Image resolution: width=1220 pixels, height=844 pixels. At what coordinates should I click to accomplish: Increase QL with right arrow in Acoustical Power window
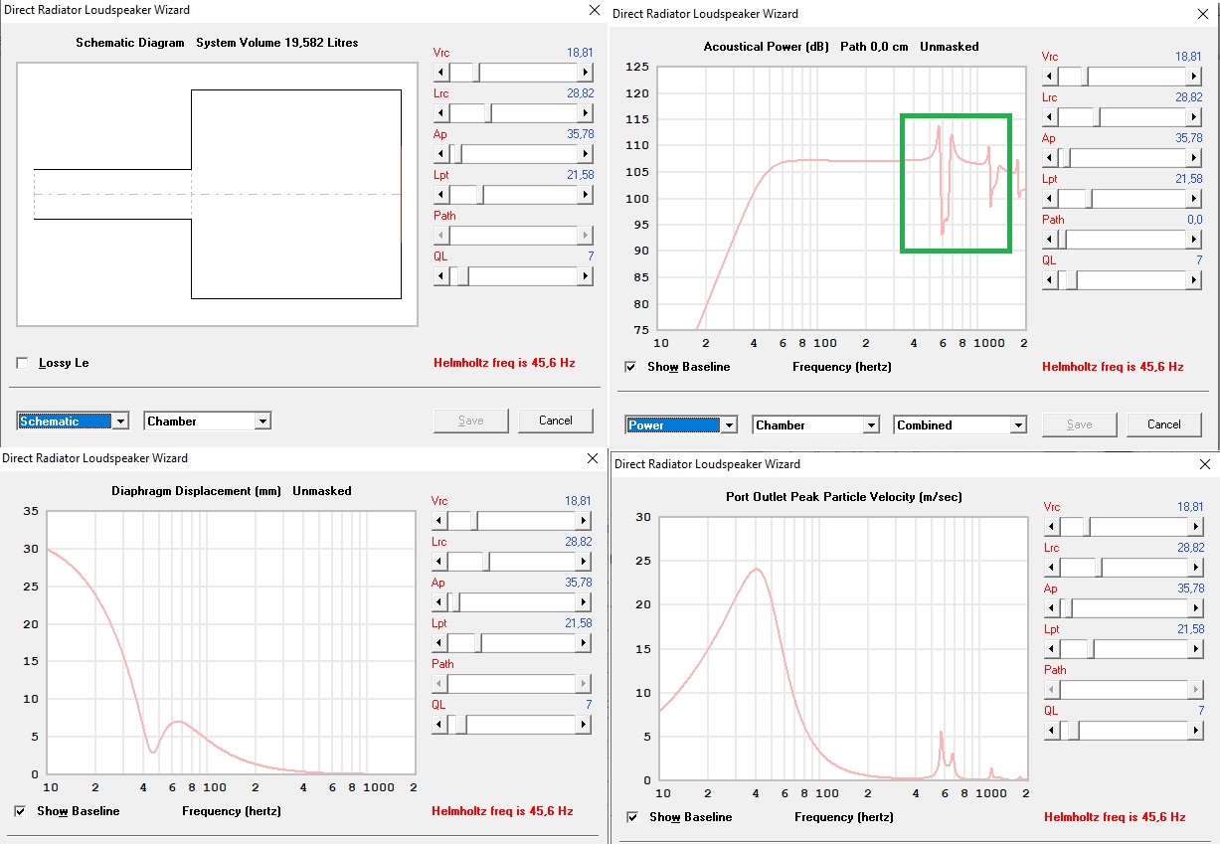pyautogui.click(x=1194, y=280)
